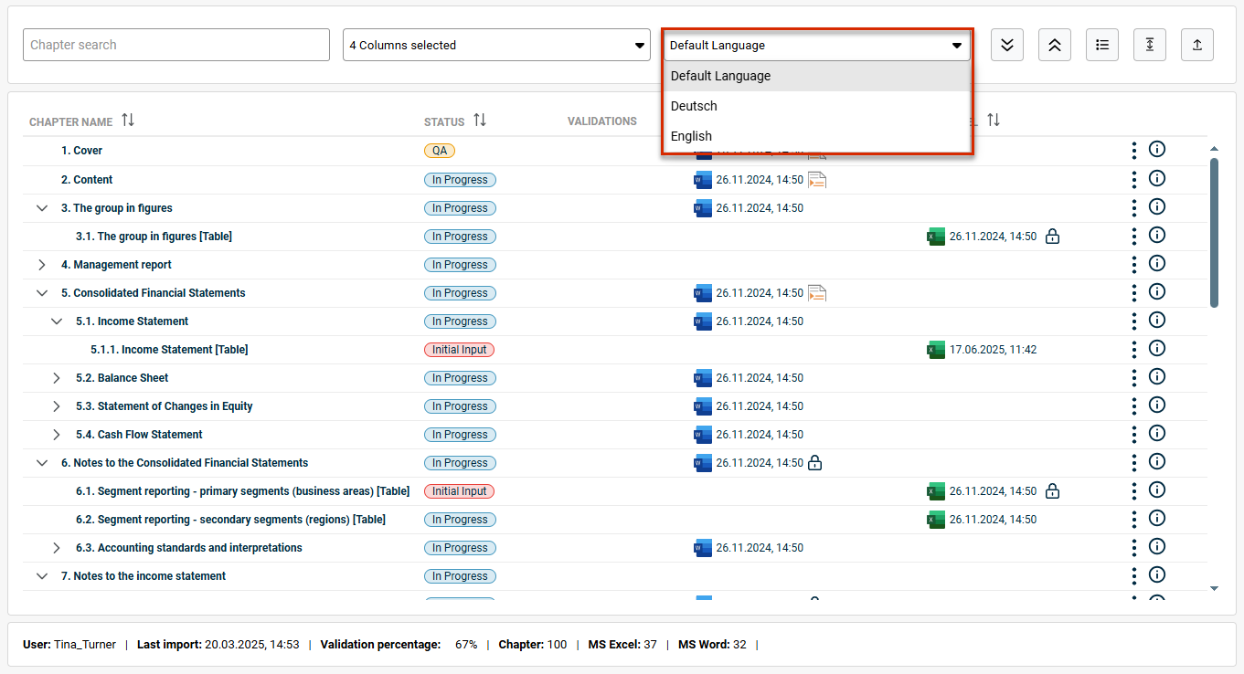Viewport: 1244px width, 674px height.
Task: Click the vertical scrollbar thumb of the chapter list
Action: [x=1214, y=233]
